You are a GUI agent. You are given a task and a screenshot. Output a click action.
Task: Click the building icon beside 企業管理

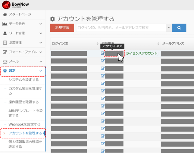point(5,43)
